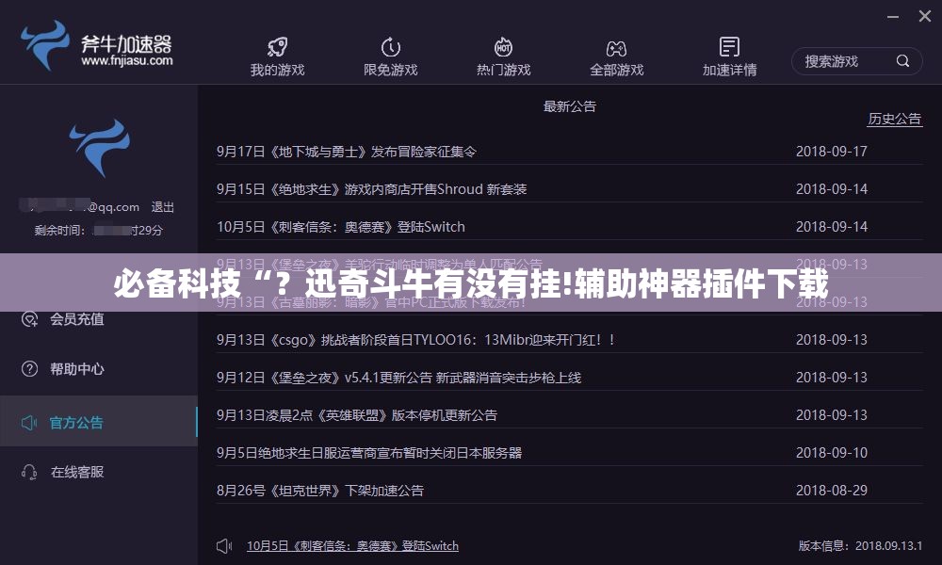942x565 pixels.
Task: Click 版本信息：2018.09.13.1 text
Action: tap(860, 546)
